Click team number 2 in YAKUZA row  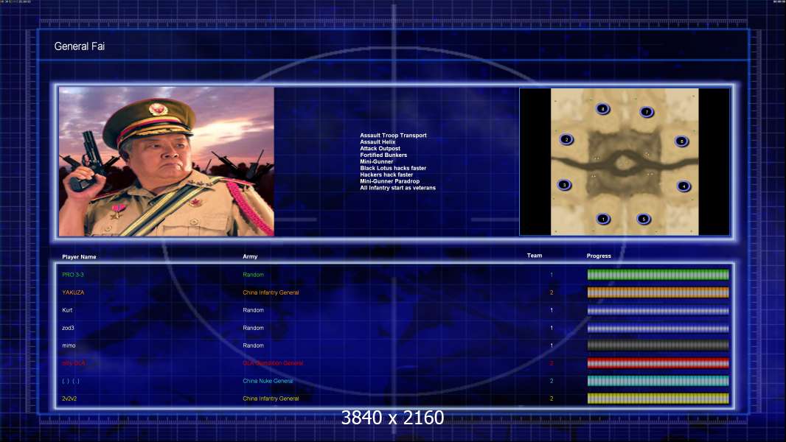click(552, 292)
